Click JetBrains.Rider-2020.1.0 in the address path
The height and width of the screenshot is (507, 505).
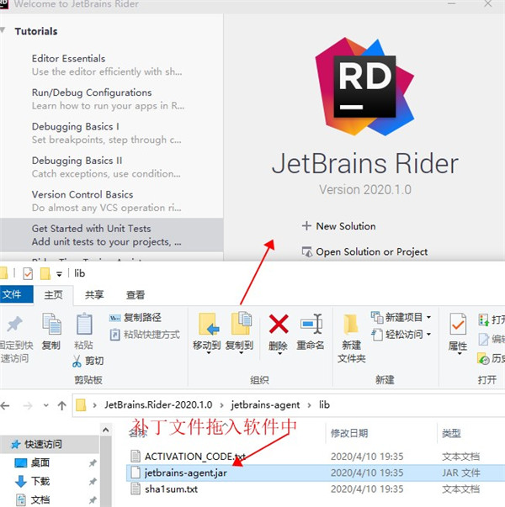[158, 404]
